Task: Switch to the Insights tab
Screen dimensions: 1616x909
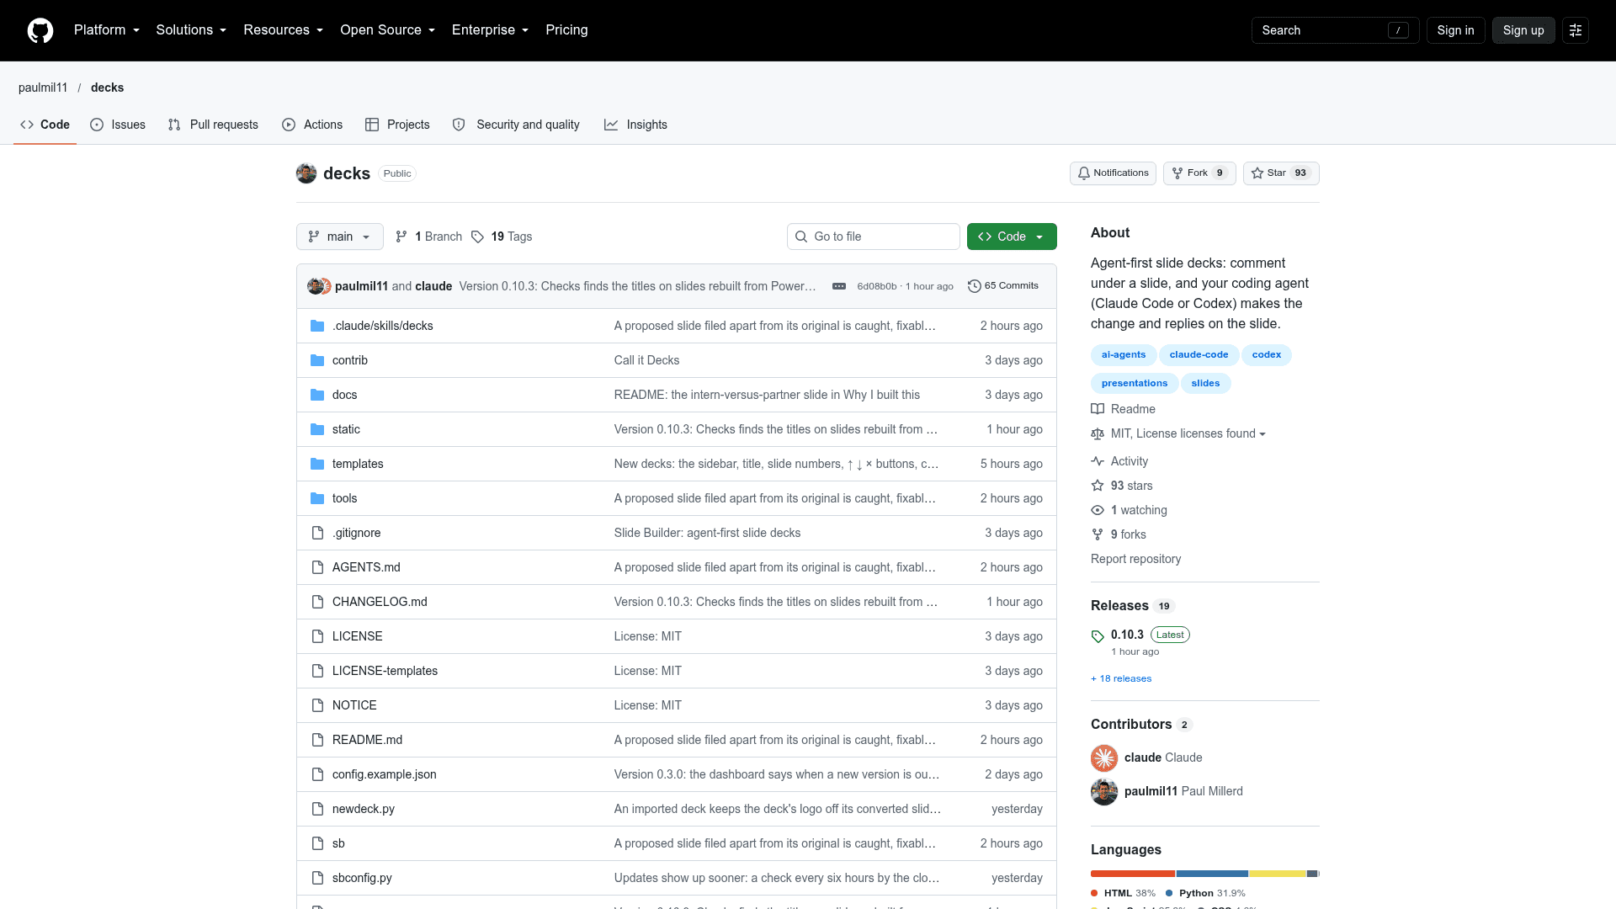Action: pos(635,125)
